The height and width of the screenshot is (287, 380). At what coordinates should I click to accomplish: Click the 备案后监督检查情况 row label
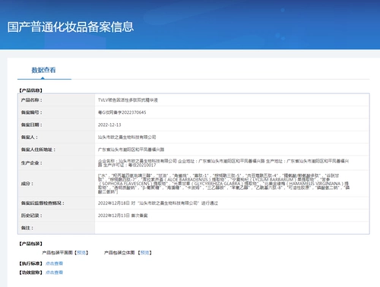tap(43, 203)
